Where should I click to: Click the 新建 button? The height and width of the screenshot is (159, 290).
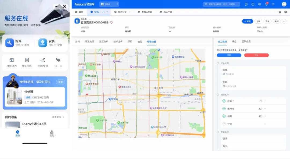(248, 21)
